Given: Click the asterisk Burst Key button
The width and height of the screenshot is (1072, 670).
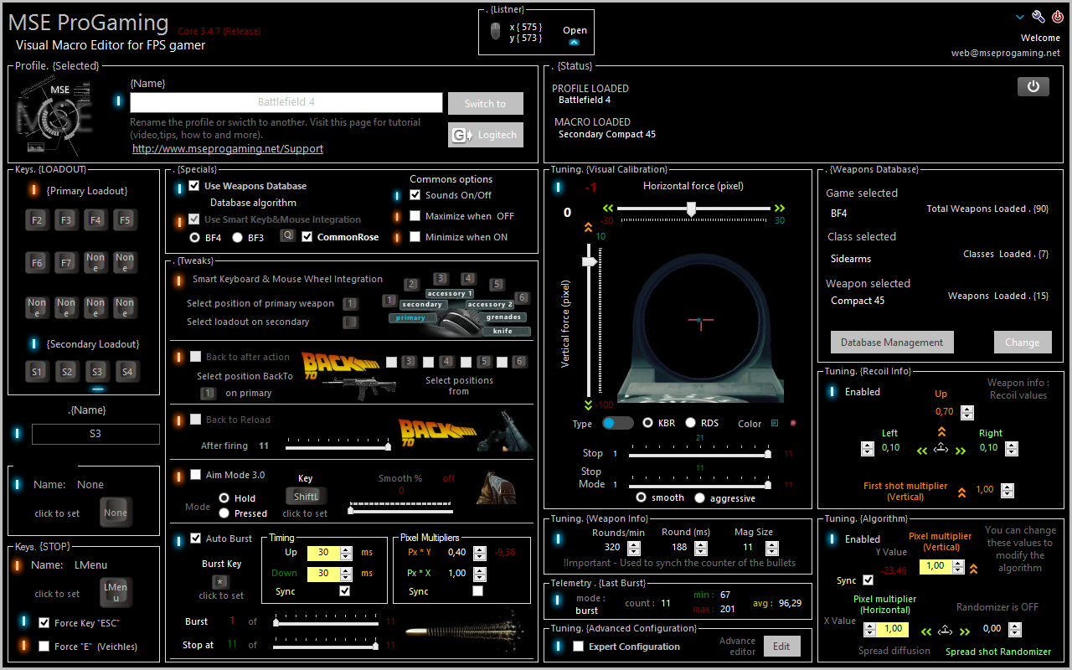Looking at the screenshot, I should tap(220, 581).
